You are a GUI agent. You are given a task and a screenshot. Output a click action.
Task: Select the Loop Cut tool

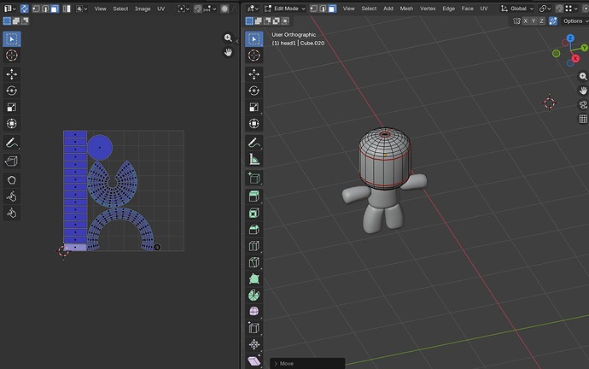coord(254,246)
